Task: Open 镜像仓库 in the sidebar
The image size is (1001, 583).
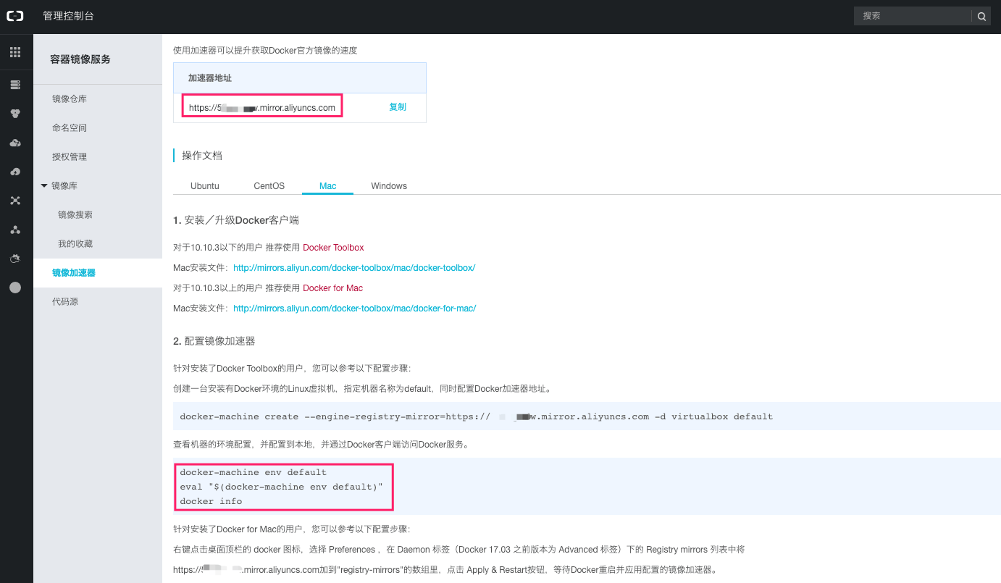Action: tap(70, 98)
